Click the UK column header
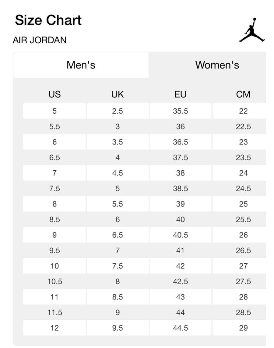 pyautogui.click(x=118, y=94)
